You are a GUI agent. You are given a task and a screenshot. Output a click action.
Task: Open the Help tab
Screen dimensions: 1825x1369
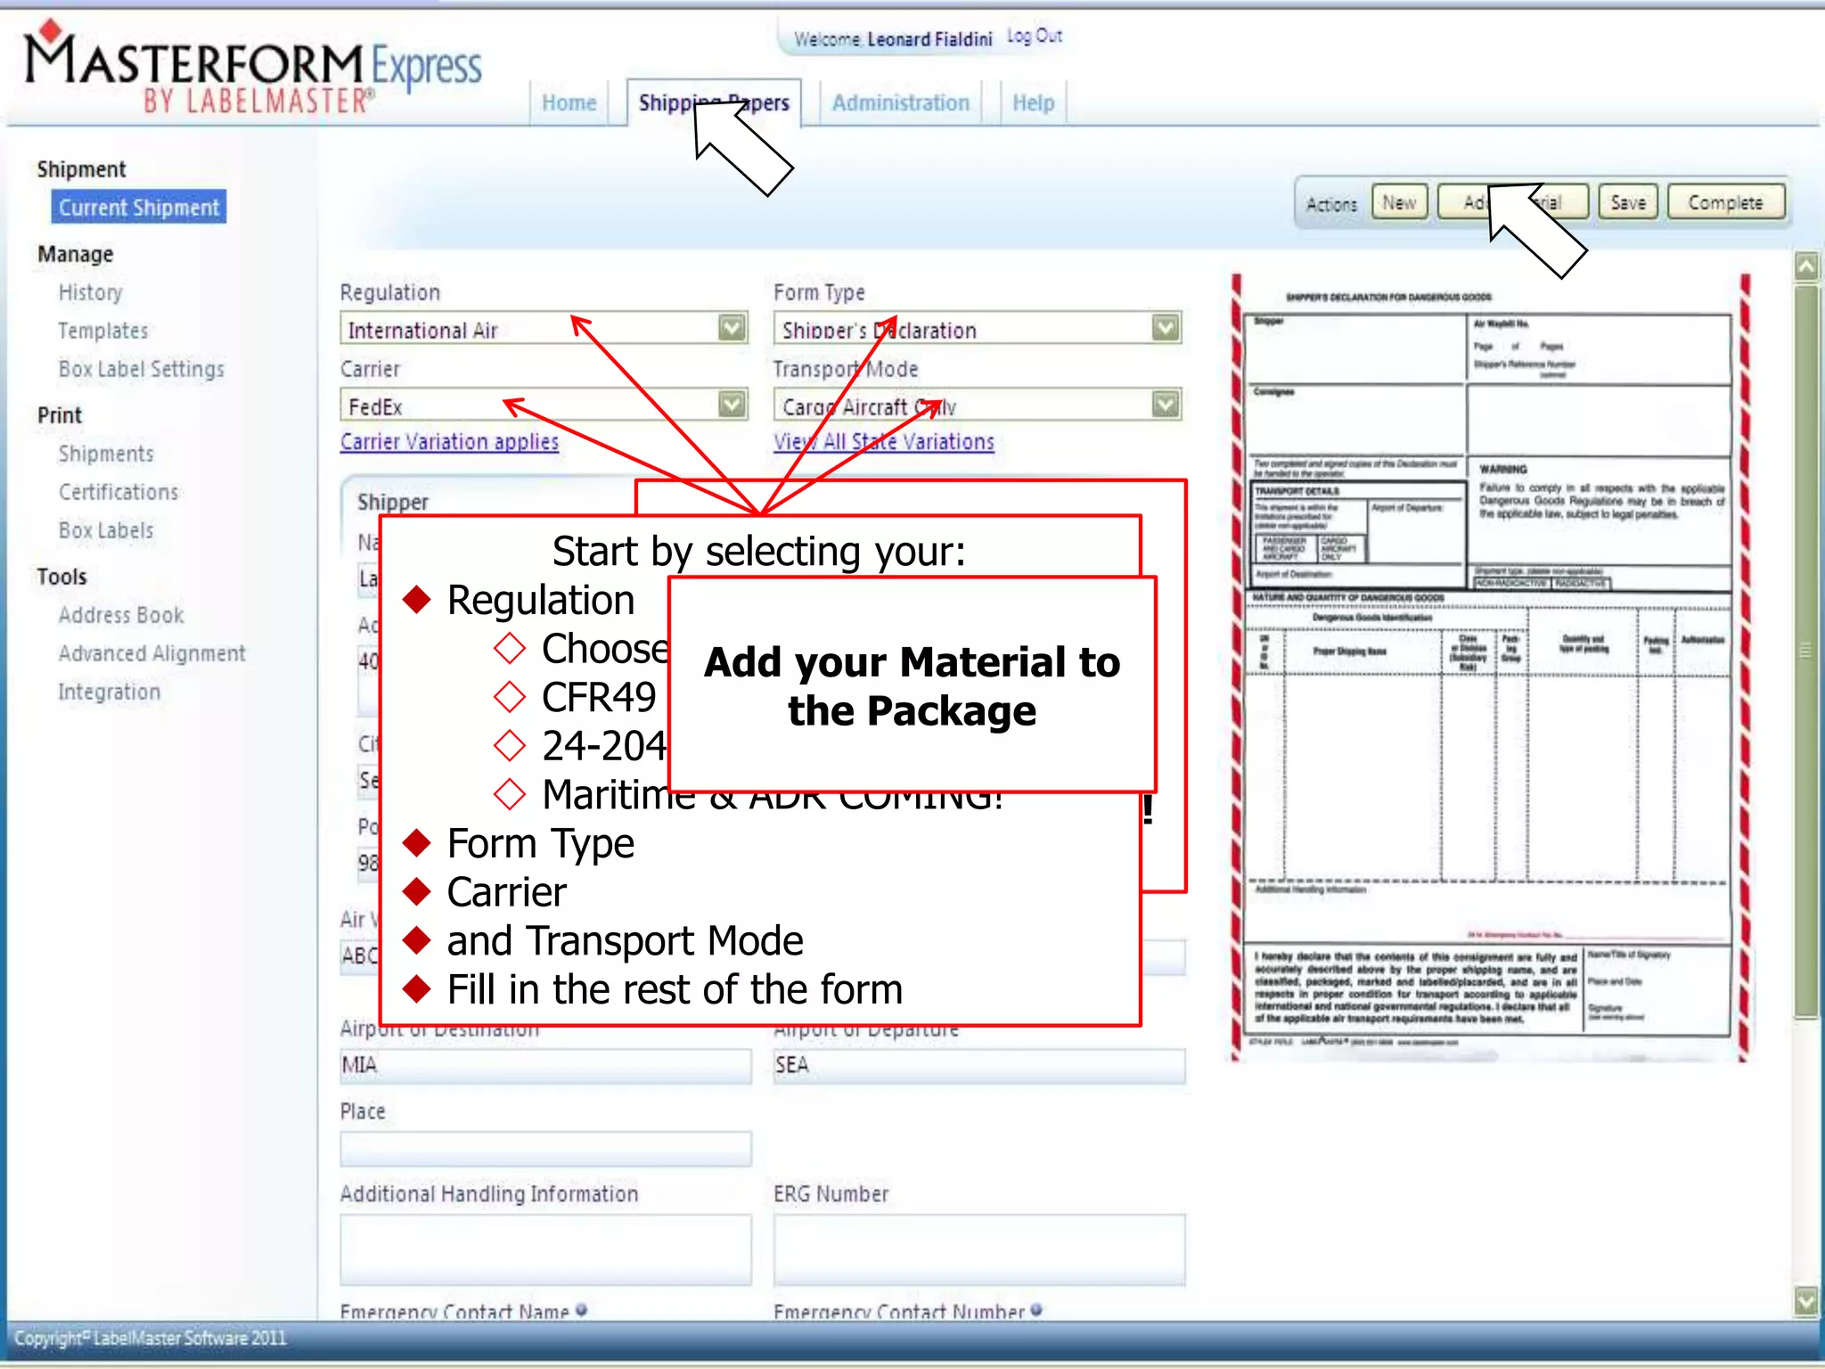(x=1033, y=103)
